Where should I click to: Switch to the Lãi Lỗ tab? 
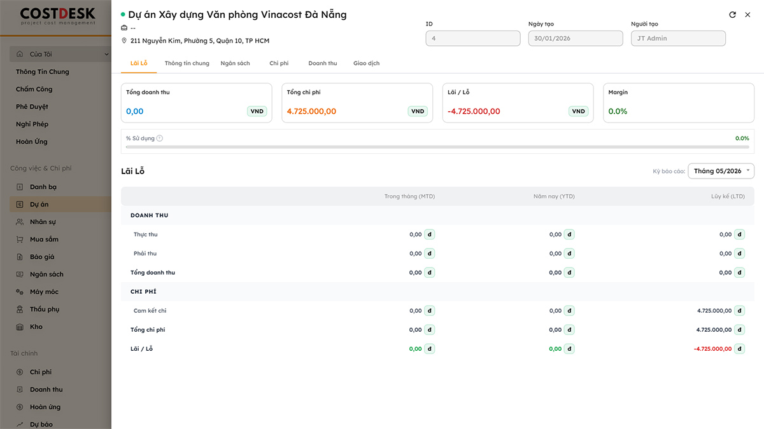[x=139, y=64]
